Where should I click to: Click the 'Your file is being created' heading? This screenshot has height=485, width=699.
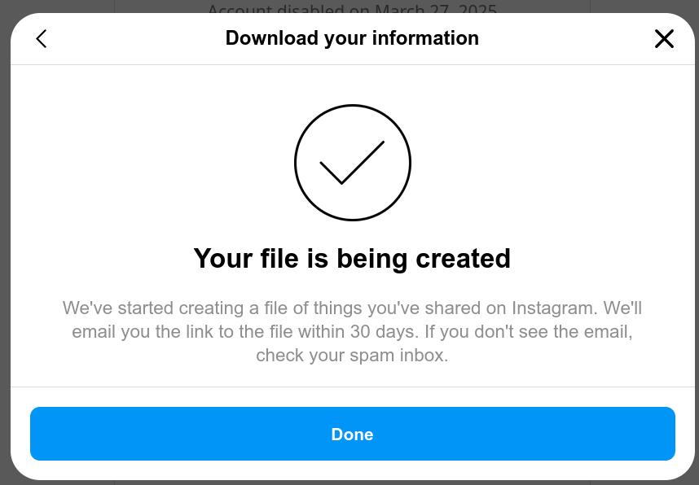pos(352,258)
